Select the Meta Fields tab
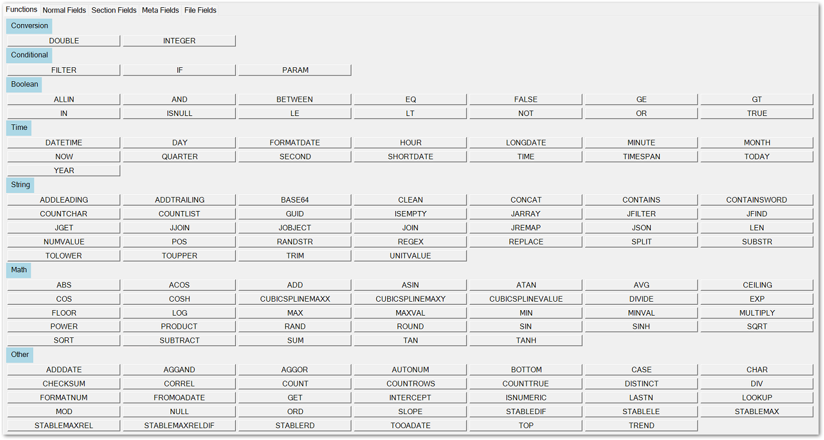The height and width of the screenshot is (440, 824). pyautogui.click(x=160, y=10)
